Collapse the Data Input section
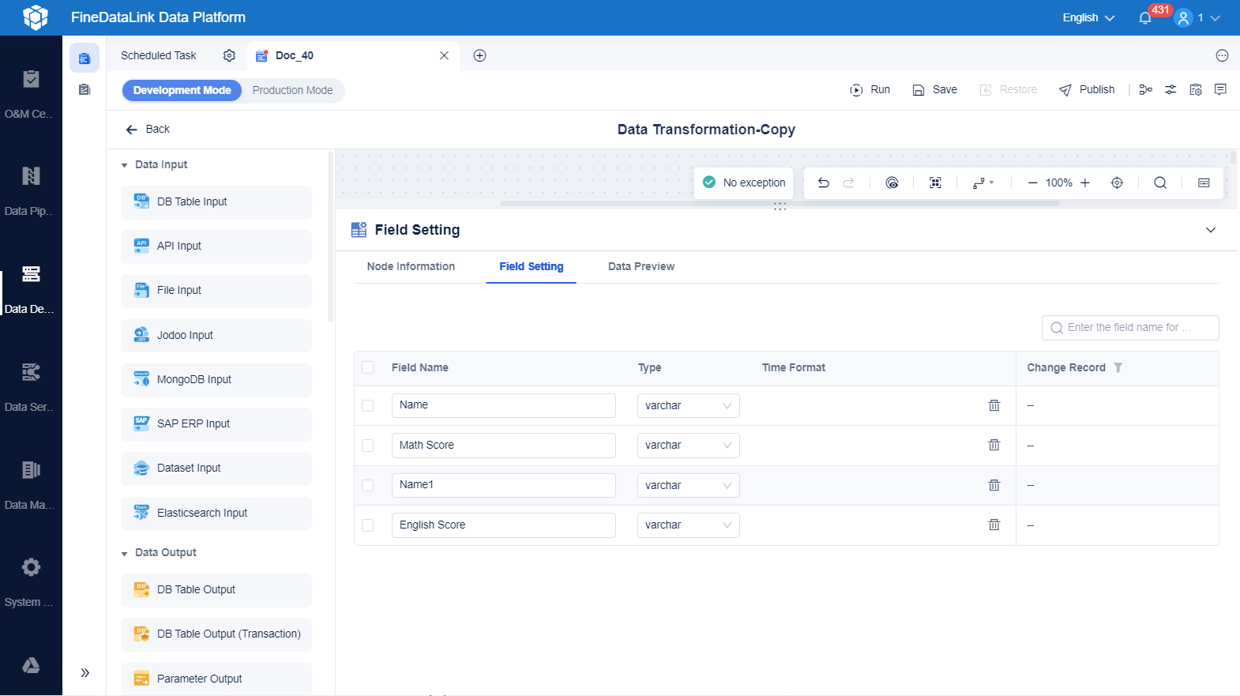1240x696 pixels. (x=124, y=165)
